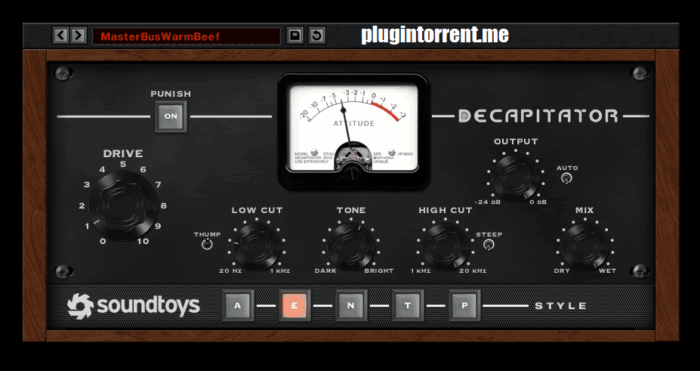Screen dimensions: 700x371
Task: Toggle the PUNISH ON button
Action: coord(171,116)
